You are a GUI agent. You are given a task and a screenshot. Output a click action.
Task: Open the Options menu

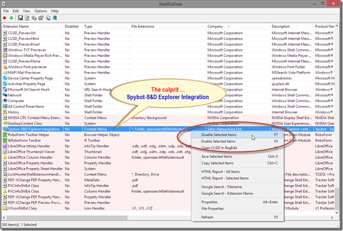tap(40, 11)
